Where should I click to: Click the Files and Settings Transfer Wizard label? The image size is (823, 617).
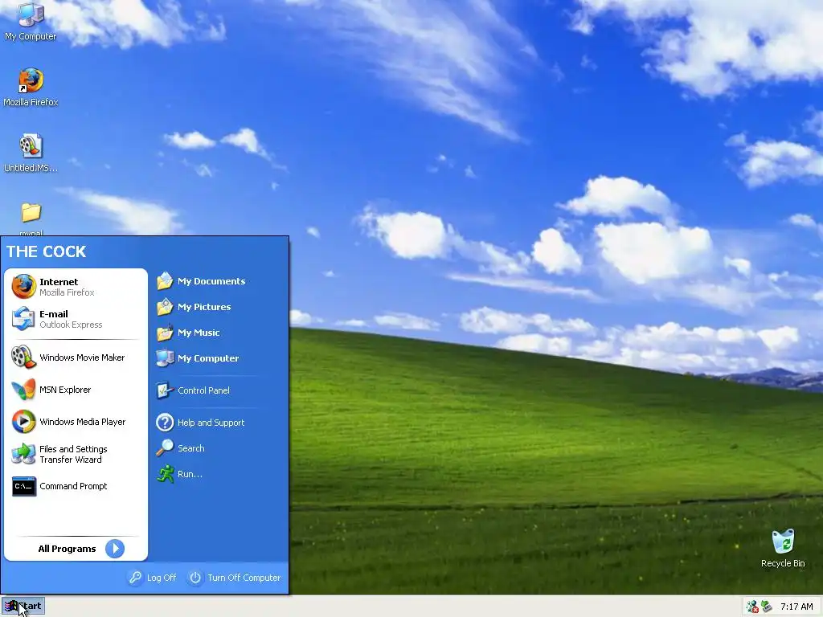tap(73, 455)
